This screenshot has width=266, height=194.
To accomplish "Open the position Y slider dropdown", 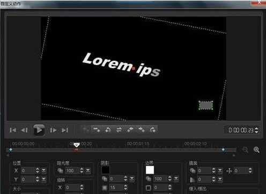I will point(43,179).
